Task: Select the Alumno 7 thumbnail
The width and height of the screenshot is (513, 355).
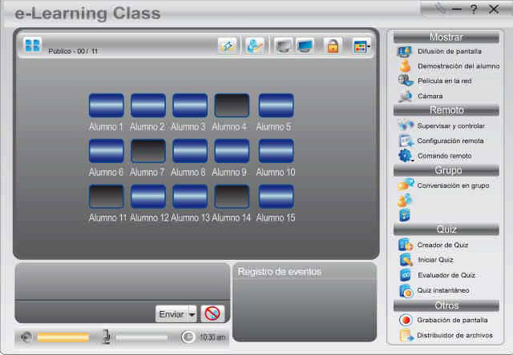Action: coord(147,151)
